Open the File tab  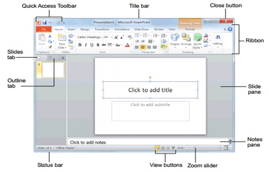coord(44,29)
